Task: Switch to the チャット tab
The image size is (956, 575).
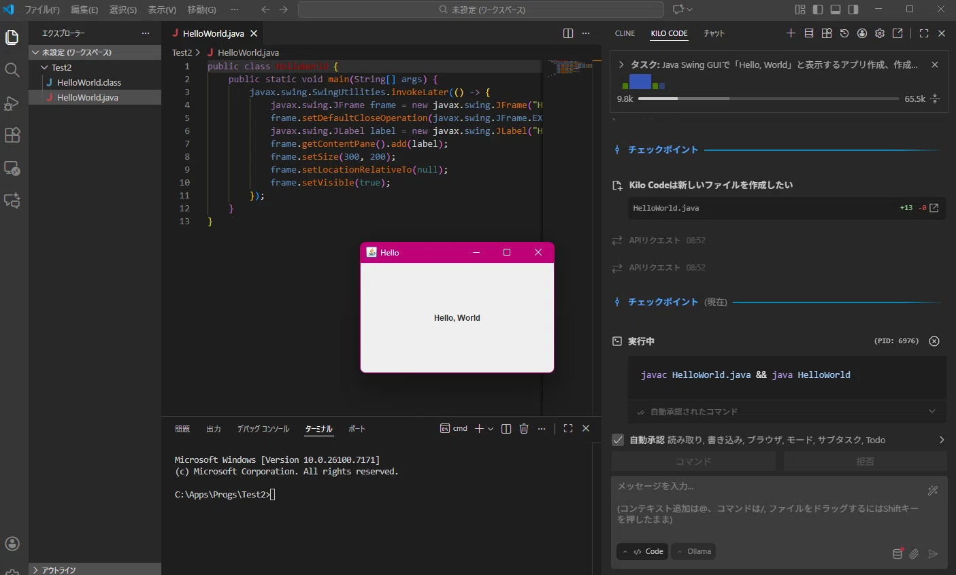Action: point(714,33)
